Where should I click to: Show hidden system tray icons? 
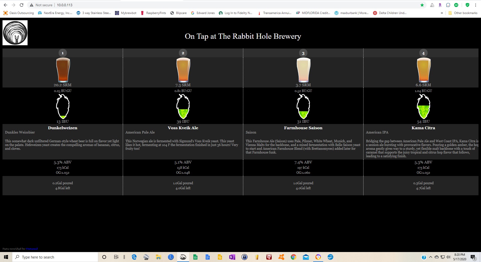pyautogui.click(x=431, y=257)
